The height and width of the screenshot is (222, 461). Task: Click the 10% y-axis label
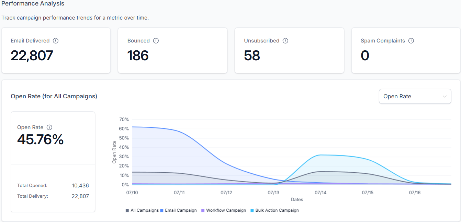[124, 175]
